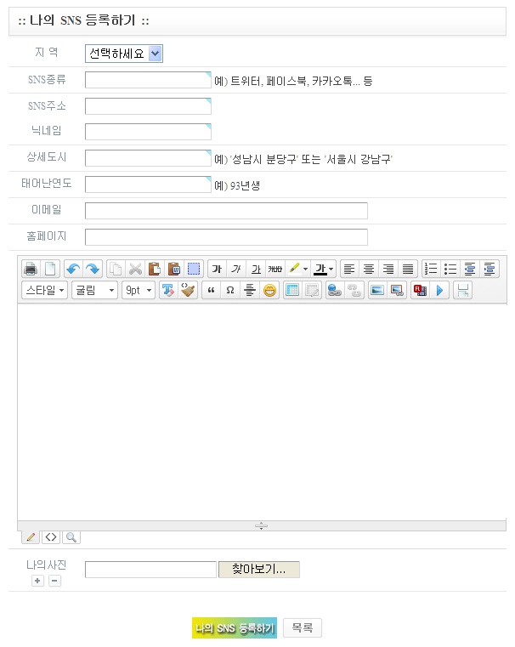Screen dimensions: 515x647
Task: Insert a Flash movie
Action: point(420,291)
